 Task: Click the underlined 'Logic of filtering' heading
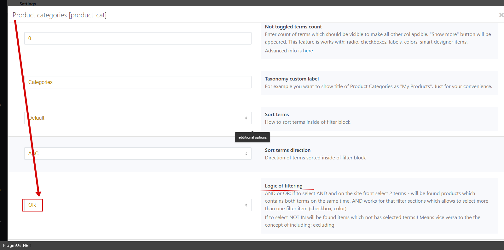[x=283, y=186]
